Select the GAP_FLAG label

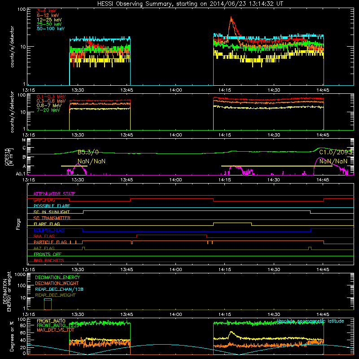[44, 200]
